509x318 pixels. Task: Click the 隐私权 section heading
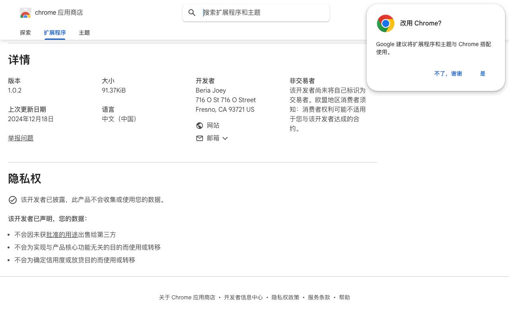click(25, 179)
